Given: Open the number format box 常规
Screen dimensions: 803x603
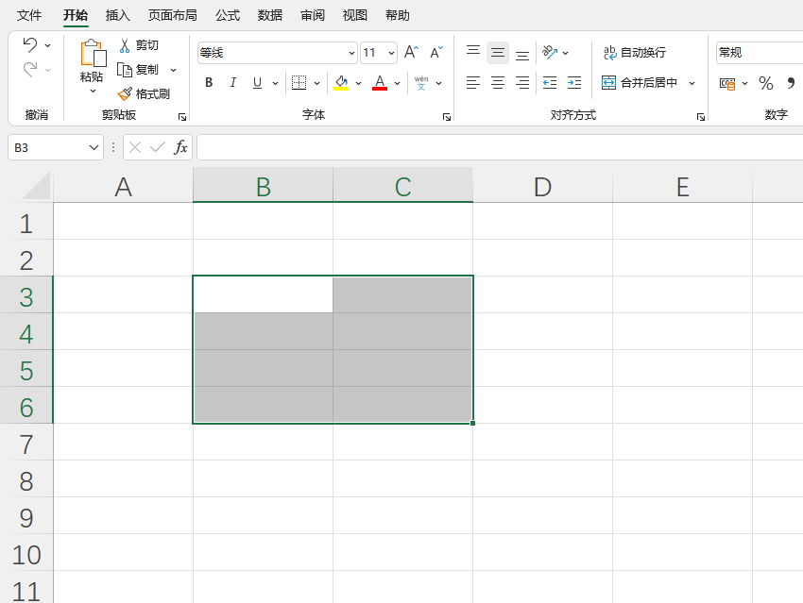Looking at the screenshot, I should (760, 52).
